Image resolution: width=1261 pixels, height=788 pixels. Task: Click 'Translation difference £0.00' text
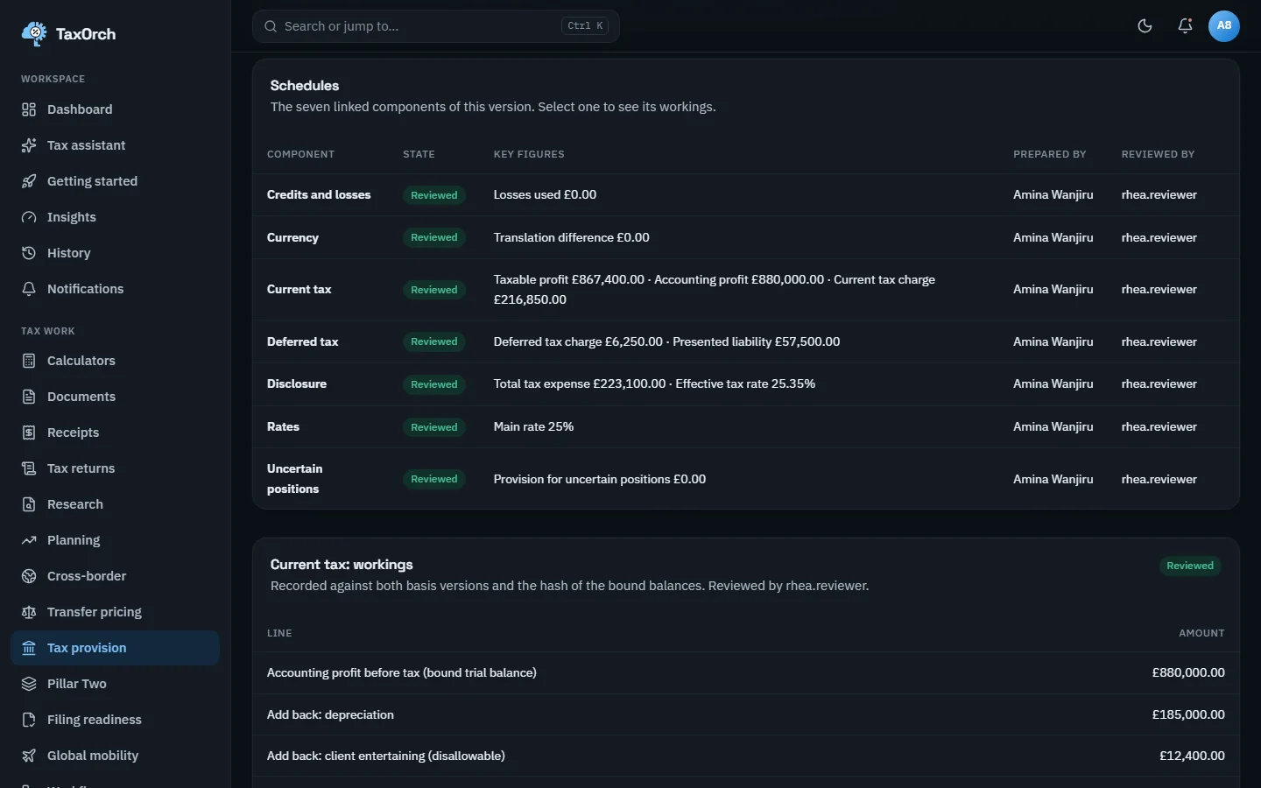pos(572,237)
